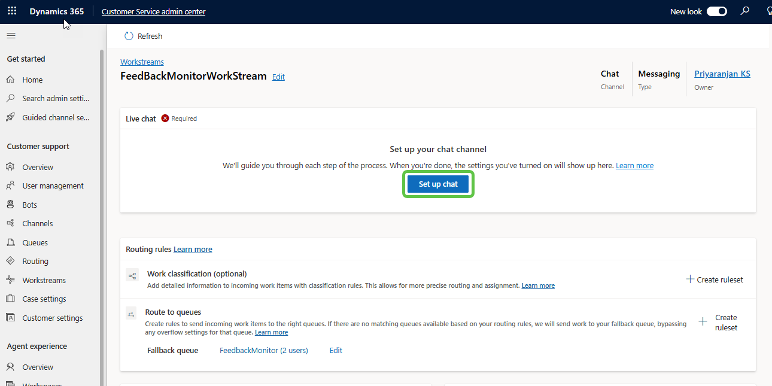Toggle the New look switch
The image size is (772, 386).
pos(716,11)
